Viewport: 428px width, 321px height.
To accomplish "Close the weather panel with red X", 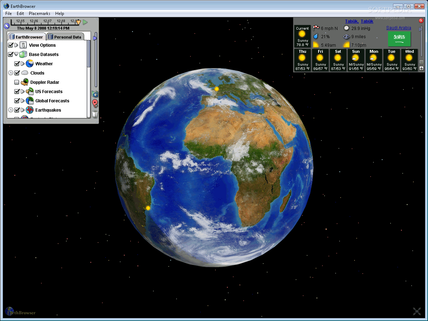I will point(421,21).
